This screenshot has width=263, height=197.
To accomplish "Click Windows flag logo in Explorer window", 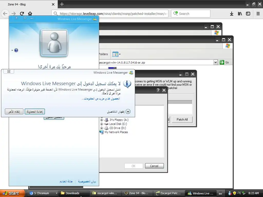I will tap(228, 46).
